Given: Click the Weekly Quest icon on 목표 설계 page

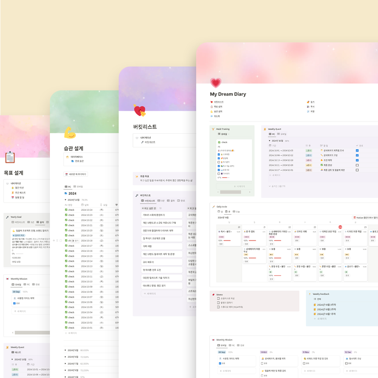Looking at the screenshot, I should pyautogui.click(x=7, y=347).
